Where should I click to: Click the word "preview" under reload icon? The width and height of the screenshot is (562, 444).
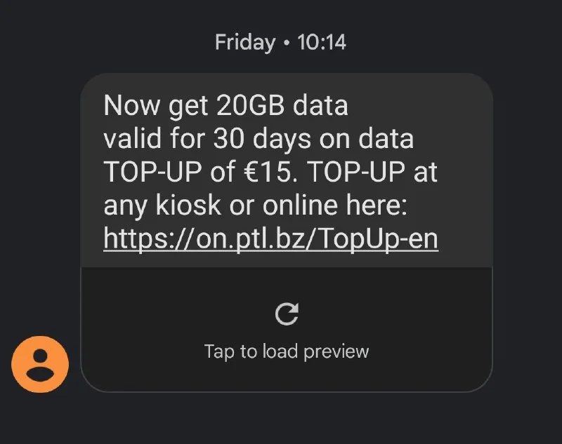coord(341,351)
